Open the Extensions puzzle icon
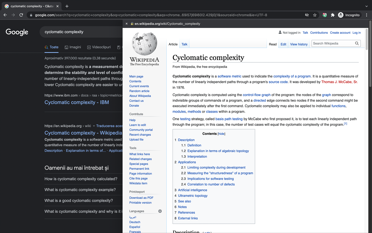This screenshot has width=372, height=233. pyautogui.click(x=333, y=15)
